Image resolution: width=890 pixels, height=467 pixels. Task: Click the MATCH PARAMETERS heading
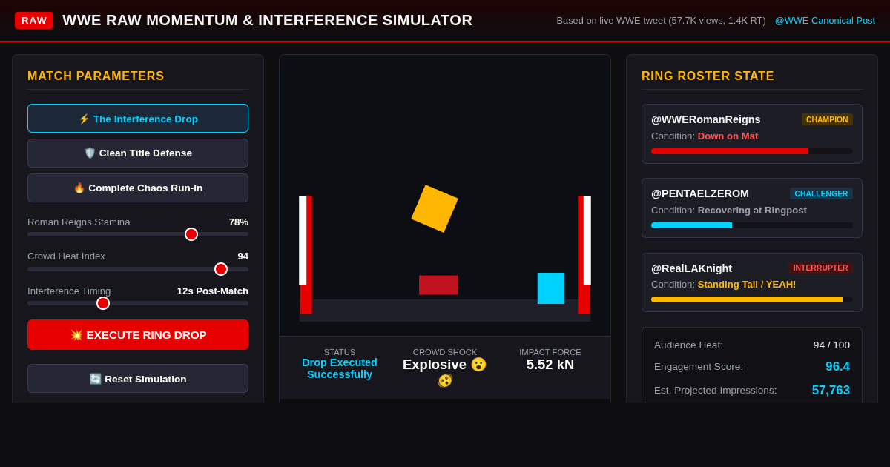96,76
